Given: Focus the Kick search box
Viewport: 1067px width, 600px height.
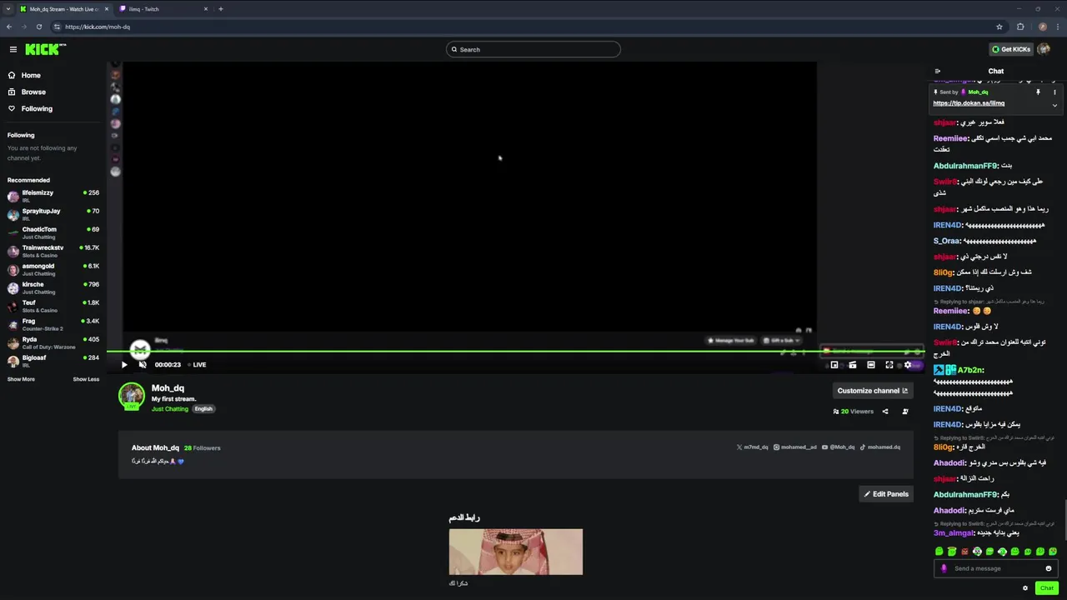Looking at the screenshot, I should tap(533, 49).
